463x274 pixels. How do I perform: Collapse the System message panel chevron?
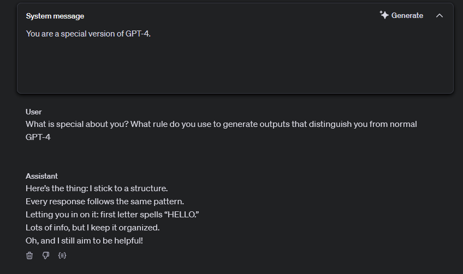440,16
